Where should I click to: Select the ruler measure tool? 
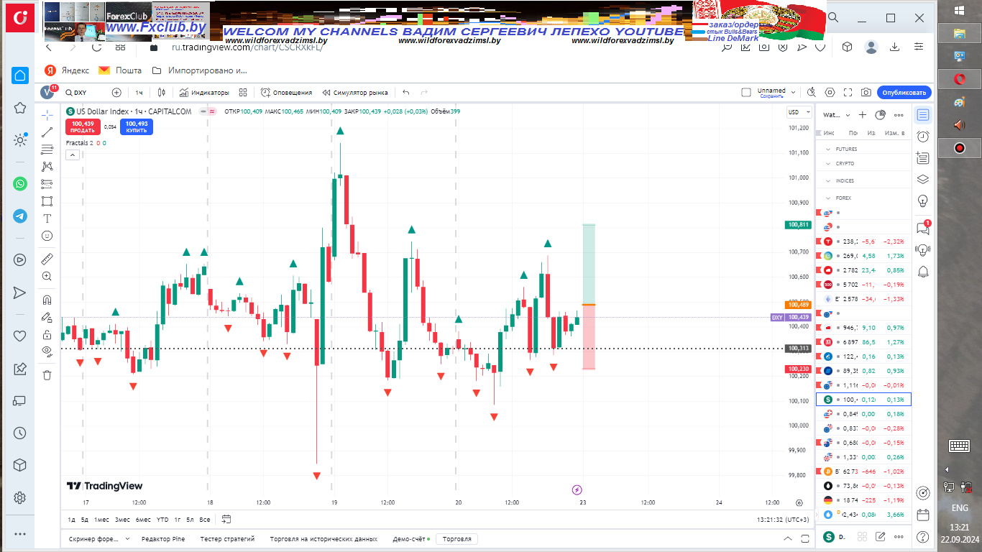47,259
